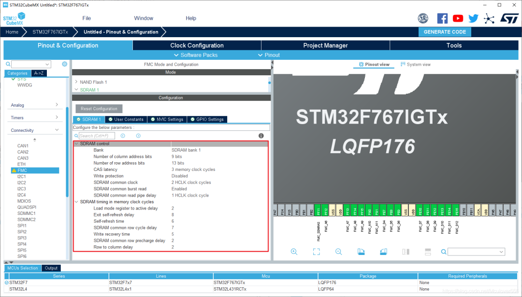Click the FMC warning triangle icon
Screen dimensions: 522x297
point(14,170)
